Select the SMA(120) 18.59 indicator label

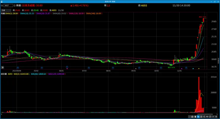(77, 13)
